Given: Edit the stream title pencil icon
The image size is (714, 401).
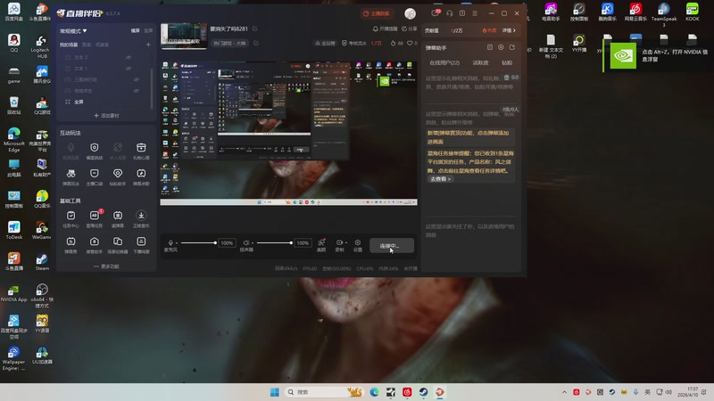Looking at the screenshot, I should pyautogui.click(x=254, y=29).
